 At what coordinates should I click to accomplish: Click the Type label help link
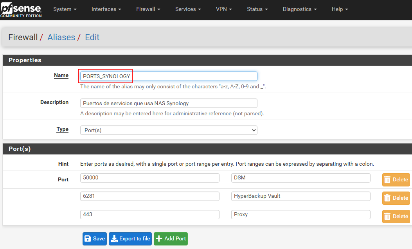tap(63, 129)
